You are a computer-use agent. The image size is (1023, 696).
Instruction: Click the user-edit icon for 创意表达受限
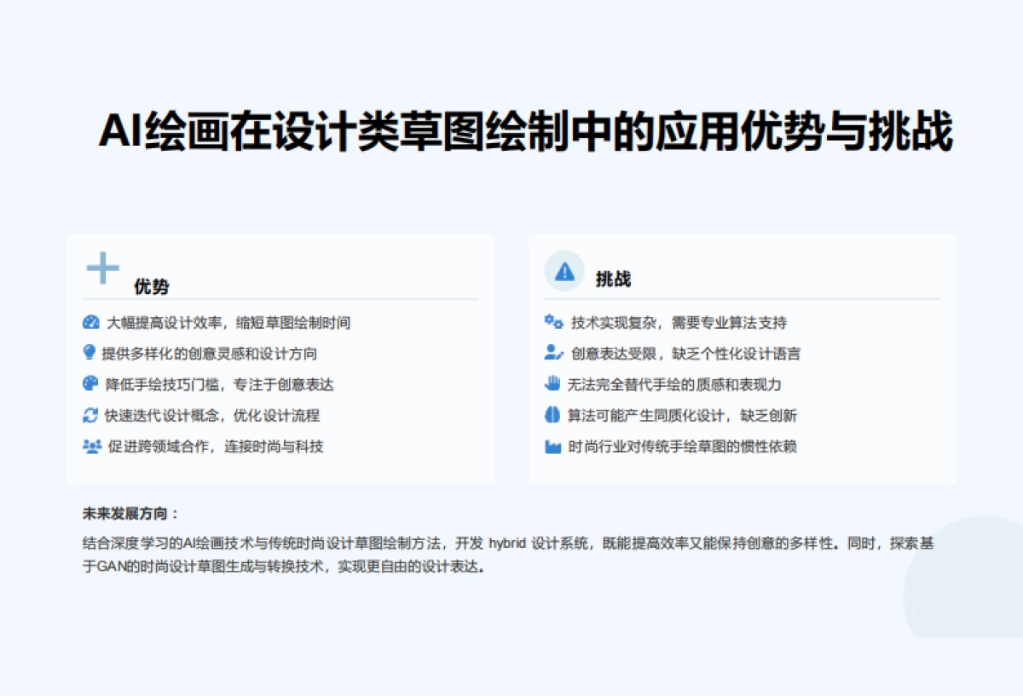coord(553,353)
